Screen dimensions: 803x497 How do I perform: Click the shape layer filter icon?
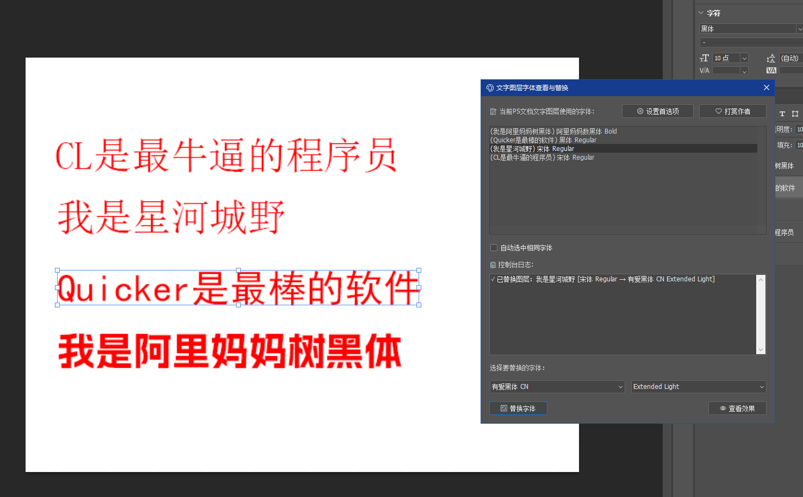795,114
